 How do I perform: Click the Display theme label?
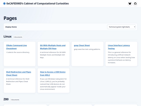click(x=11, y=27)
